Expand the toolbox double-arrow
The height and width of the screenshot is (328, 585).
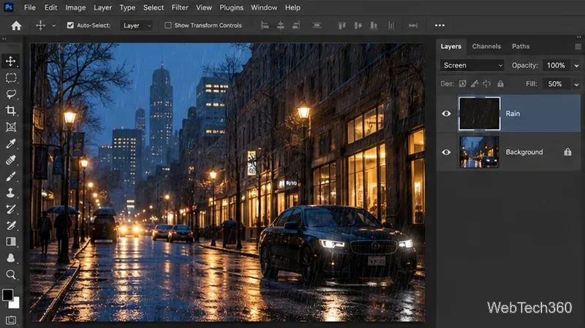(x=4, y=39)
